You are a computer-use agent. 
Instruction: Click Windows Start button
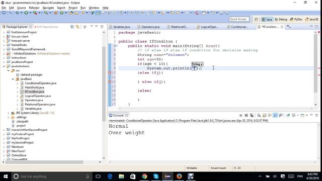(x=6, y=176)
